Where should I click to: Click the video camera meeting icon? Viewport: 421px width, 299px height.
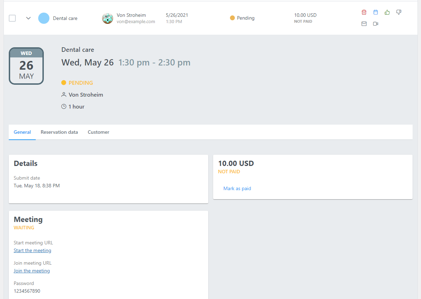(x=375, y=24)
